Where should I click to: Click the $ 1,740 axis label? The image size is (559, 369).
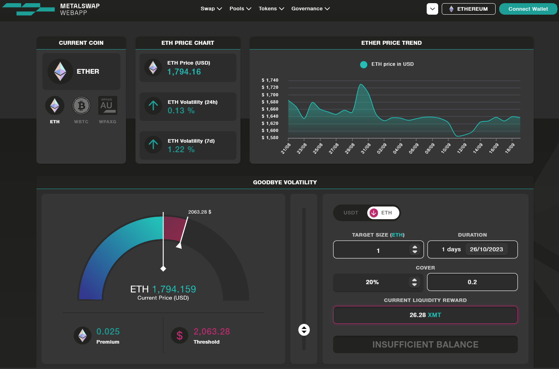click(x=270, y=80)
